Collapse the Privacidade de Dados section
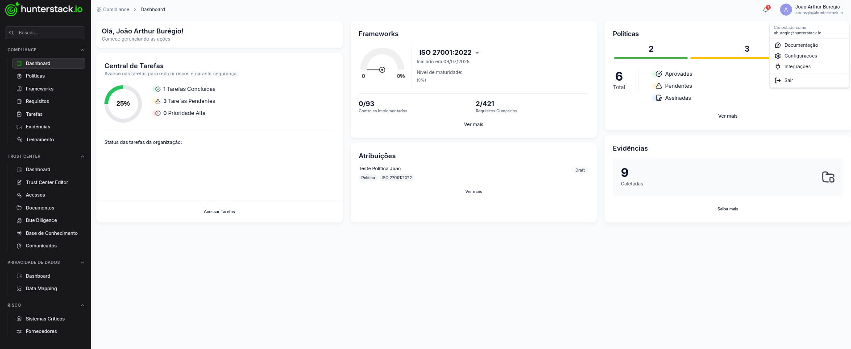Screen dimensions: 851x349 83,263
